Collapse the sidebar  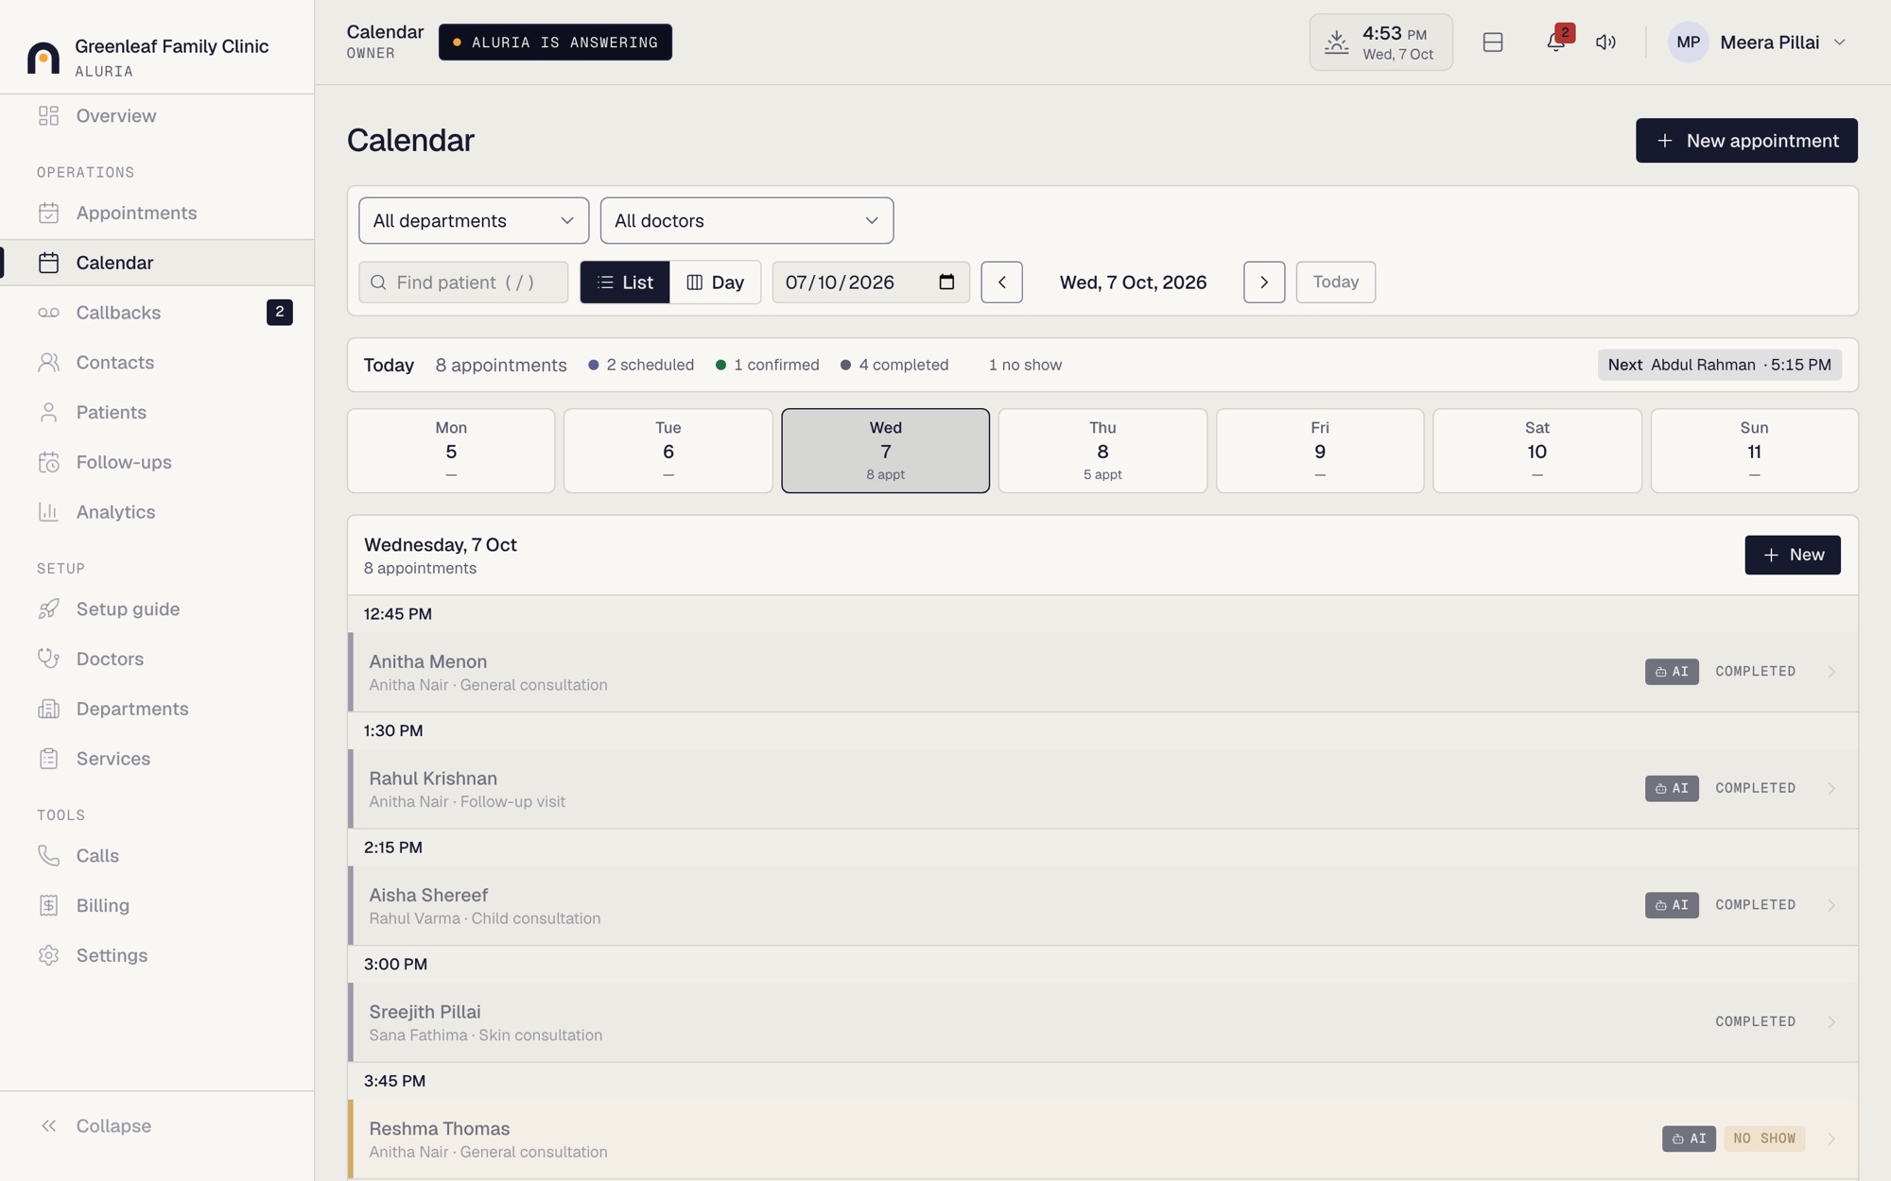(95, 1125)
